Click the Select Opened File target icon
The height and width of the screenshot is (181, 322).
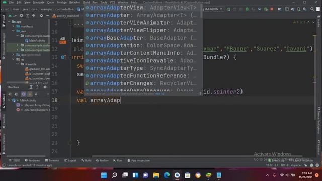(21, 16)
